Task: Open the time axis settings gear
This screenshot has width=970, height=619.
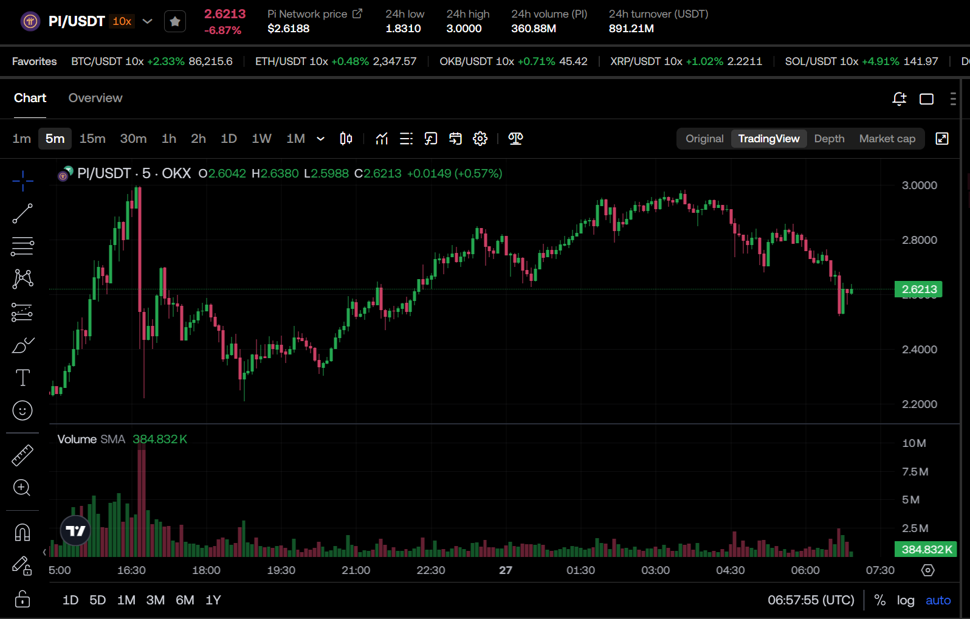Action: pyautogui.click(x=927, y=570)
